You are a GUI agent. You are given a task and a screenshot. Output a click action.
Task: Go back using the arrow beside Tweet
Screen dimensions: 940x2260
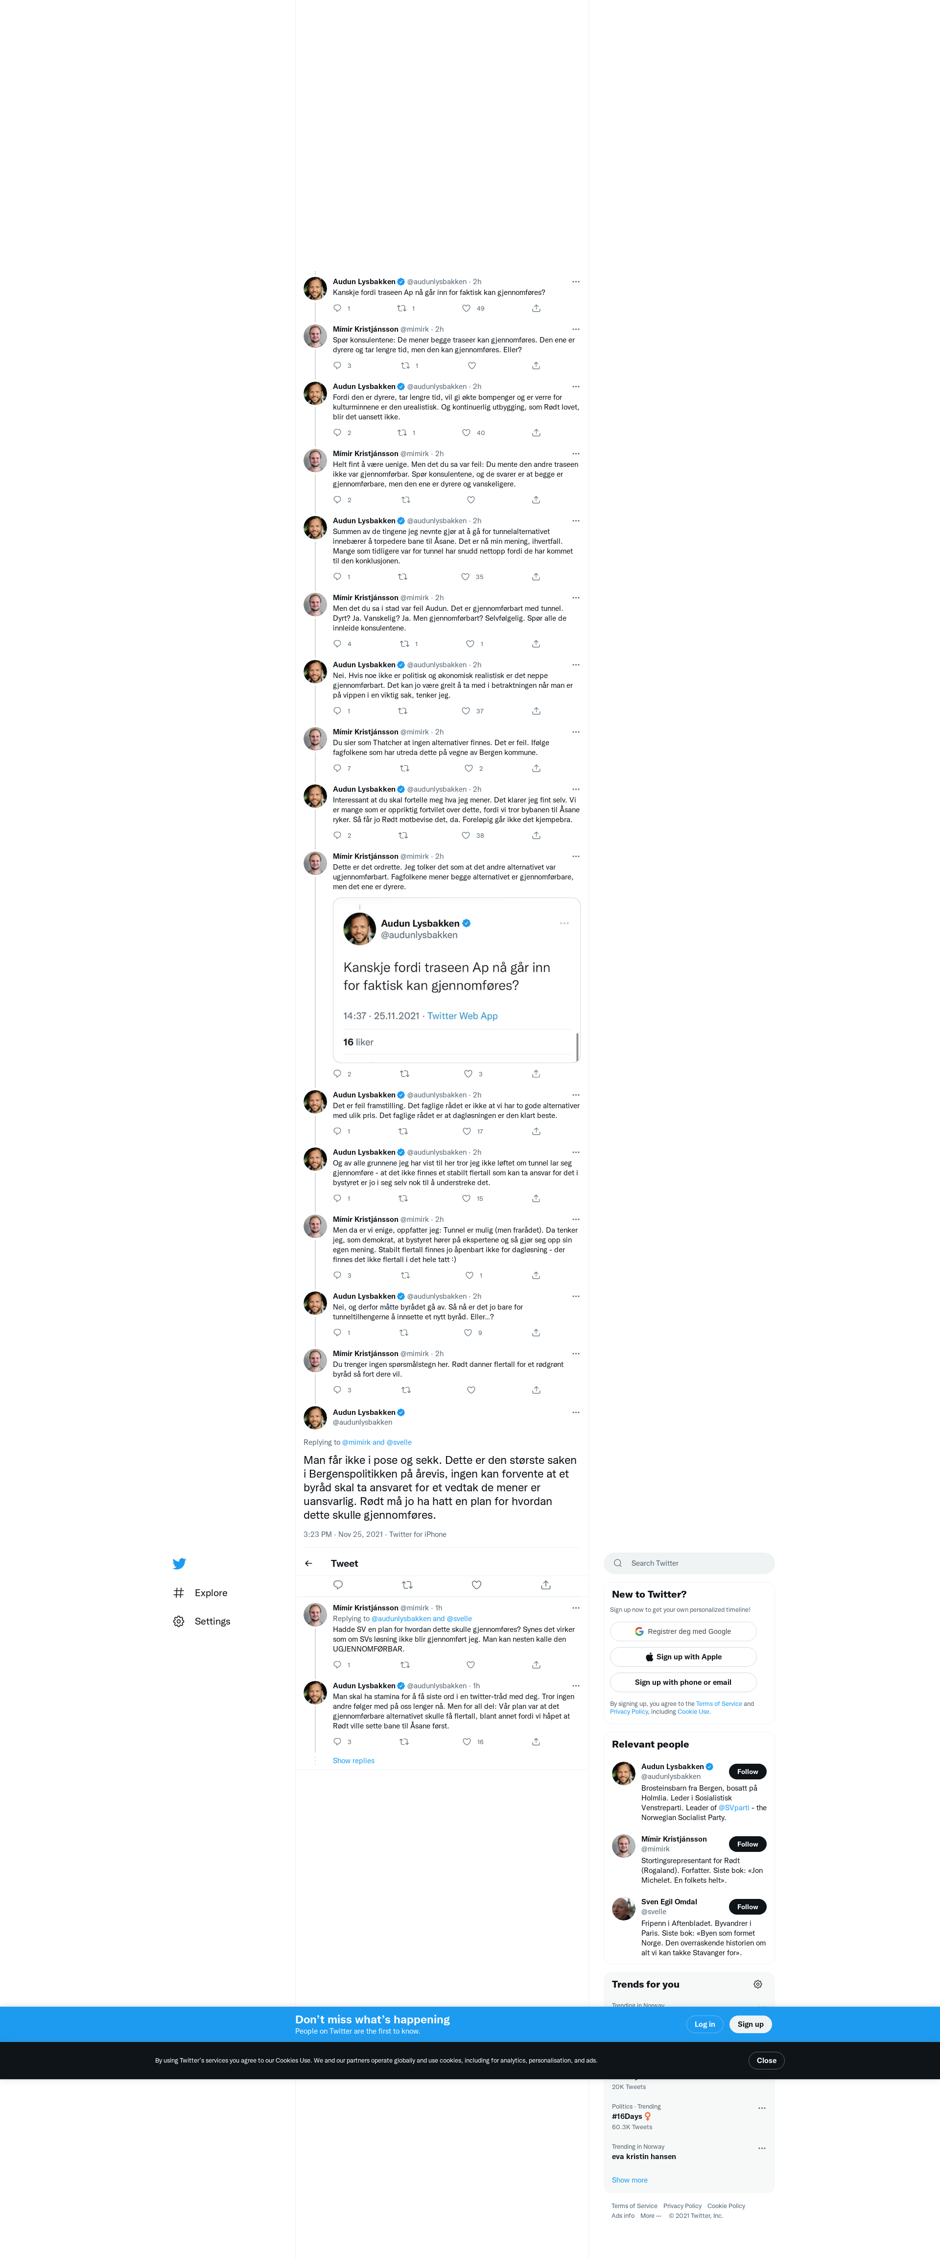tap(308, 1563)
